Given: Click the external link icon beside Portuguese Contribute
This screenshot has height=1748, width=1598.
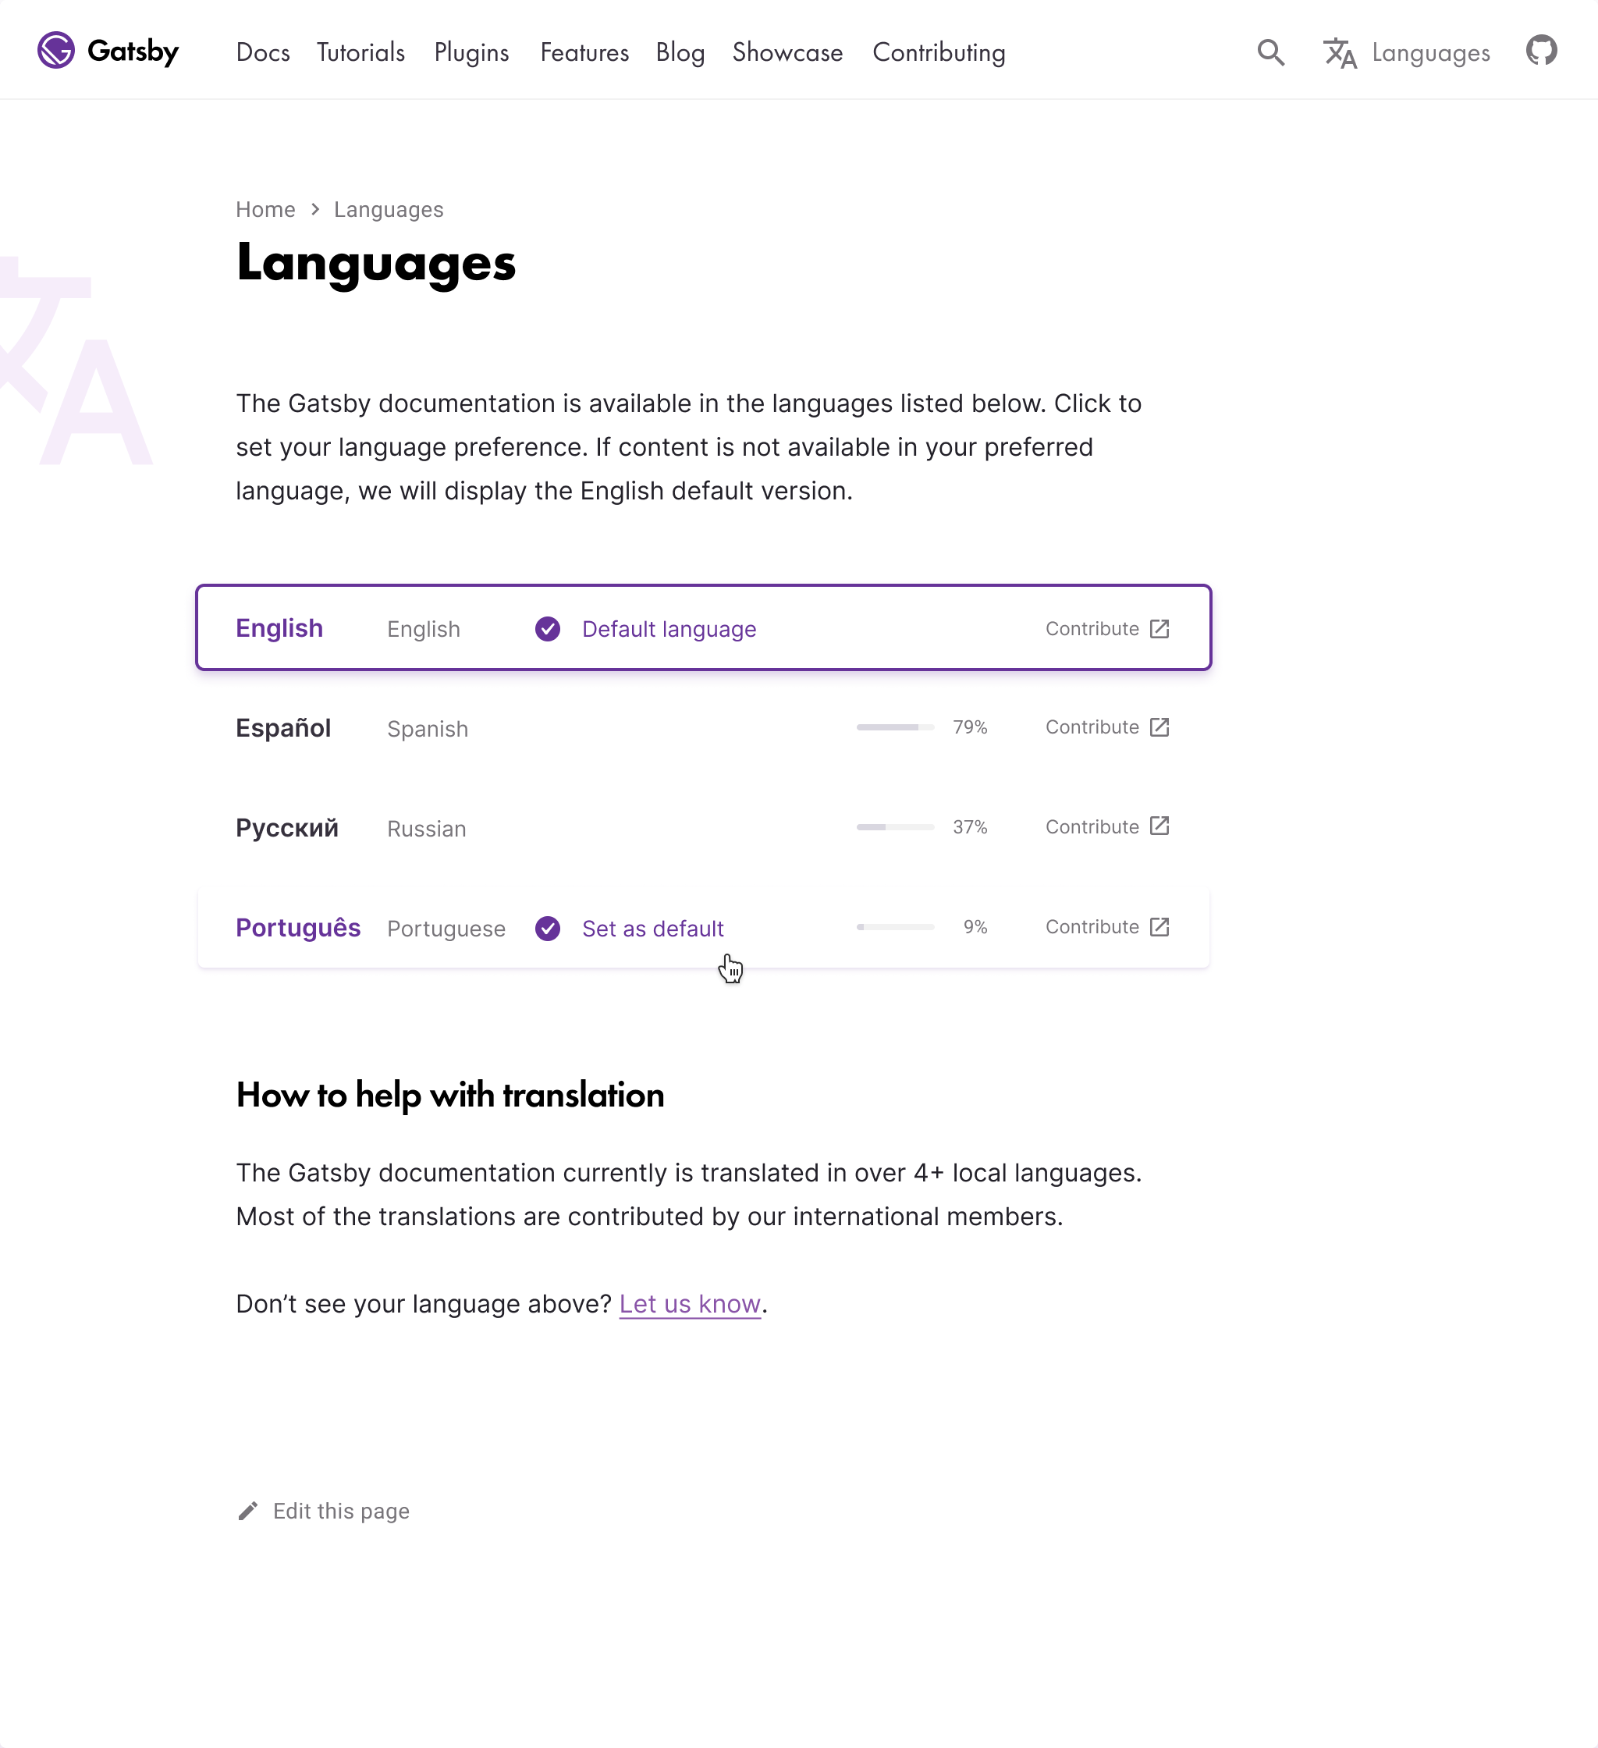Looking at the screenshot, I should click(1159, 926).
